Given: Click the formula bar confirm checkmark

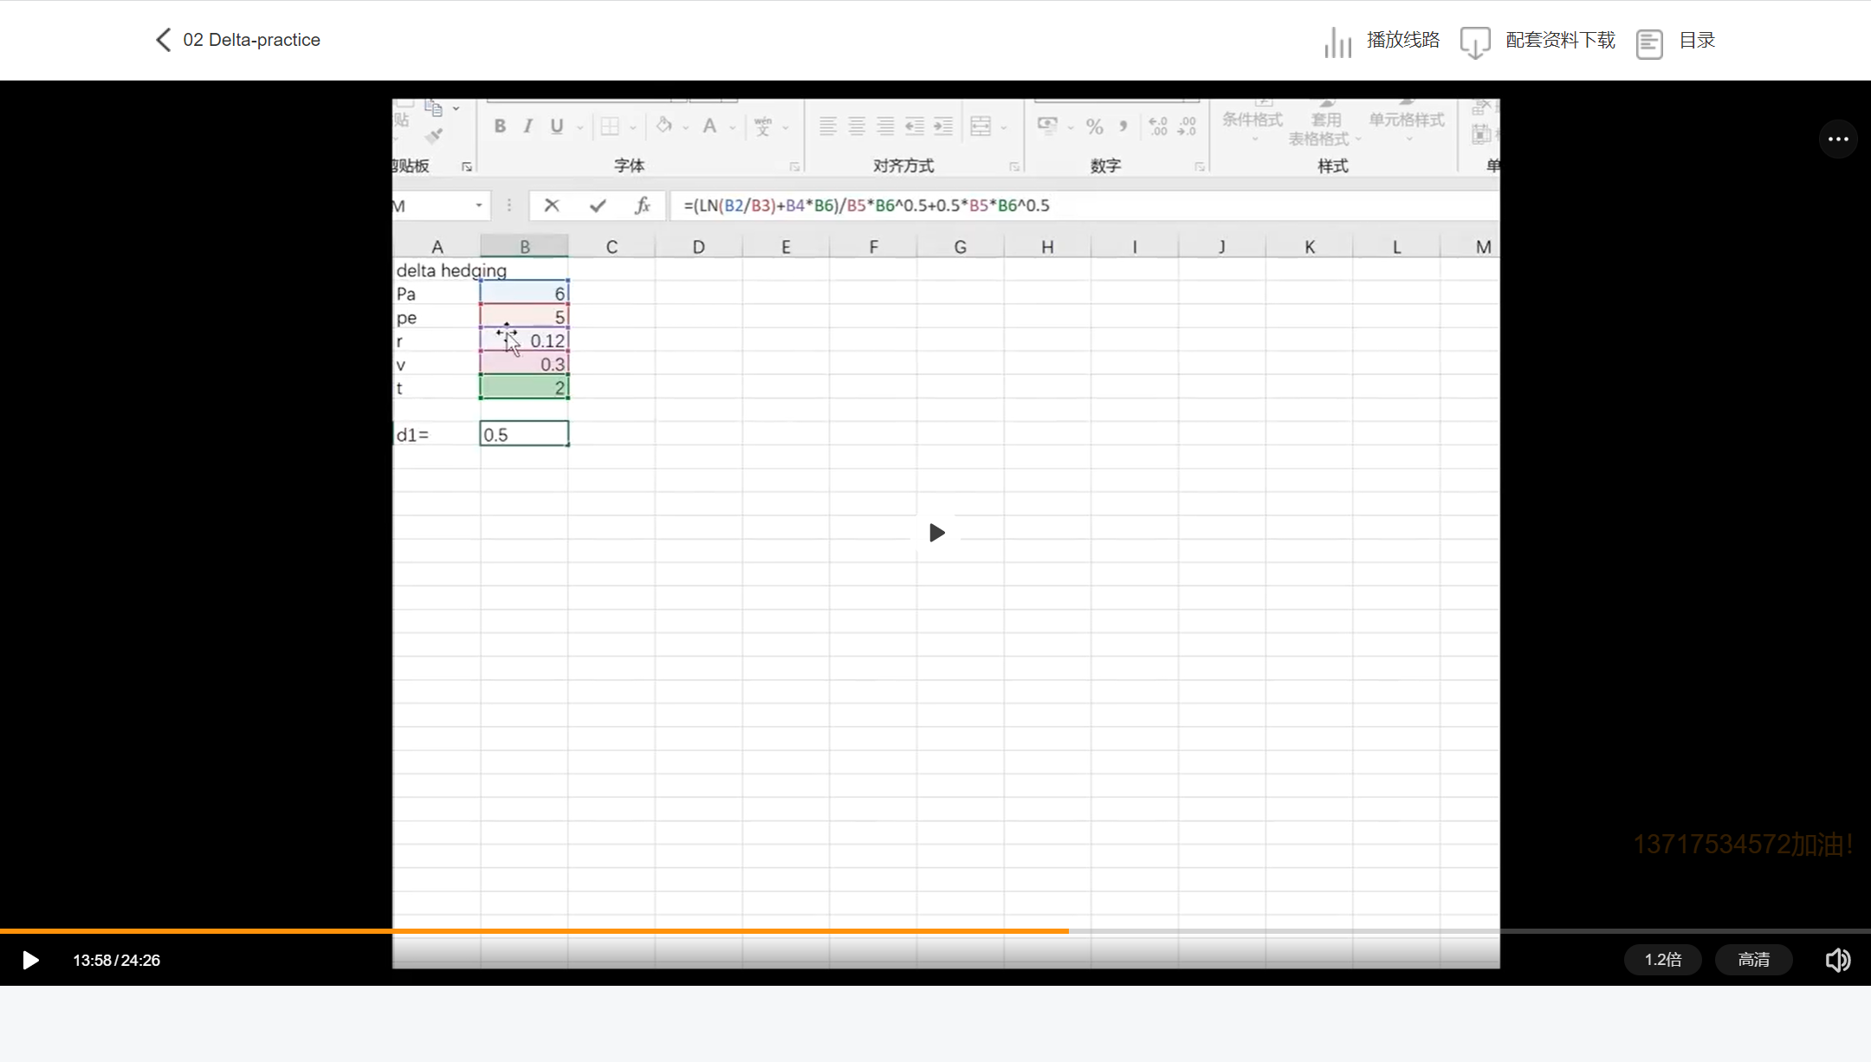Looking at the screenshot, I should click(x=598, y=205).
